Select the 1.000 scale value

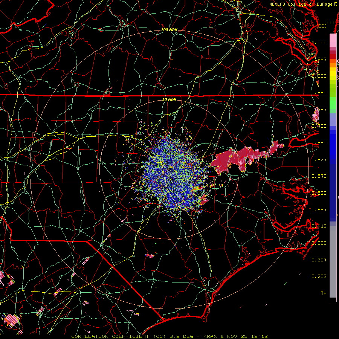pos(319,42)
